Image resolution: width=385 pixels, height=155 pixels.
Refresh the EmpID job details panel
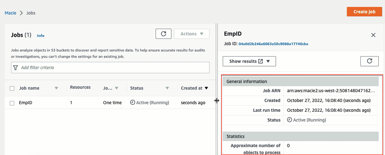370,61
